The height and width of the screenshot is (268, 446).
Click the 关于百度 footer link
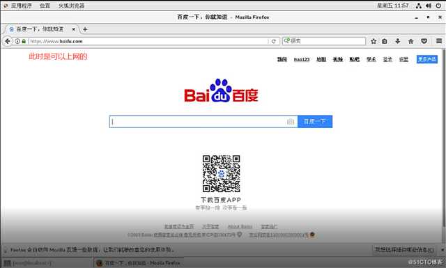tap(210, 226)
